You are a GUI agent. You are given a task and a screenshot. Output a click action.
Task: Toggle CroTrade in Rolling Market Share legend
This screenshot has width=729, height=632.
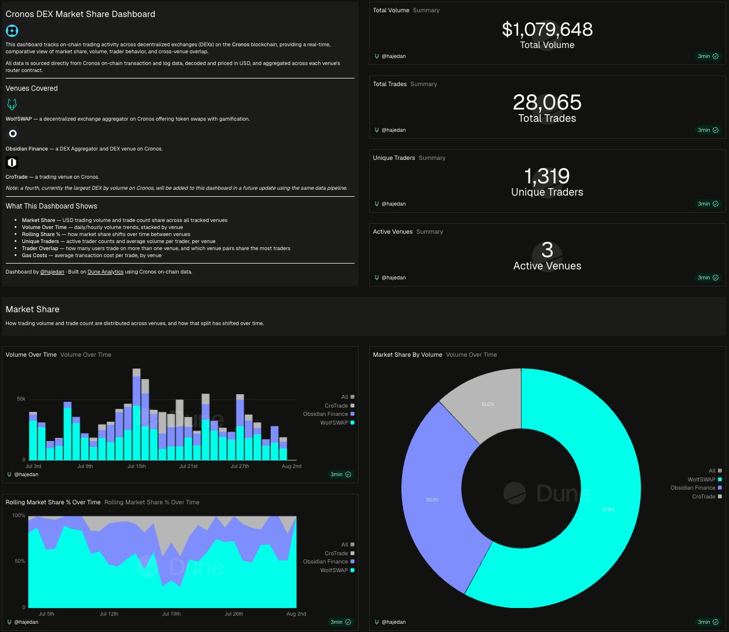tap(339, 554)
